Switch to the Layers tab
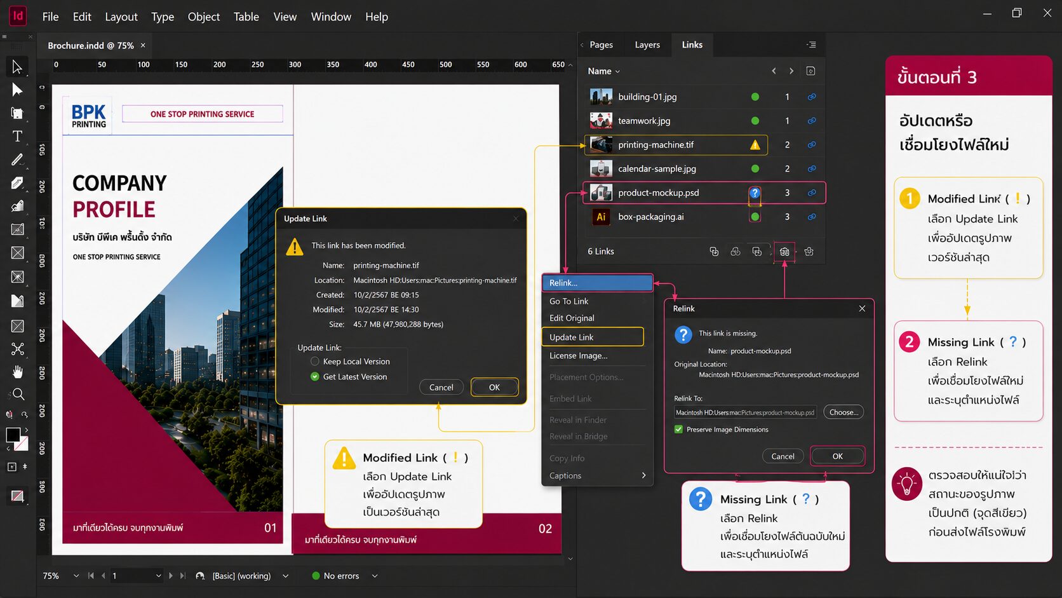 (647, 44)
